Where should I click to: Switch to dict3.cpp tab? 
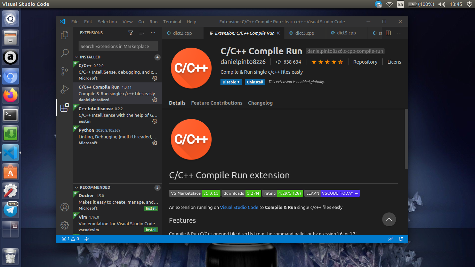[x=305, y=33]
